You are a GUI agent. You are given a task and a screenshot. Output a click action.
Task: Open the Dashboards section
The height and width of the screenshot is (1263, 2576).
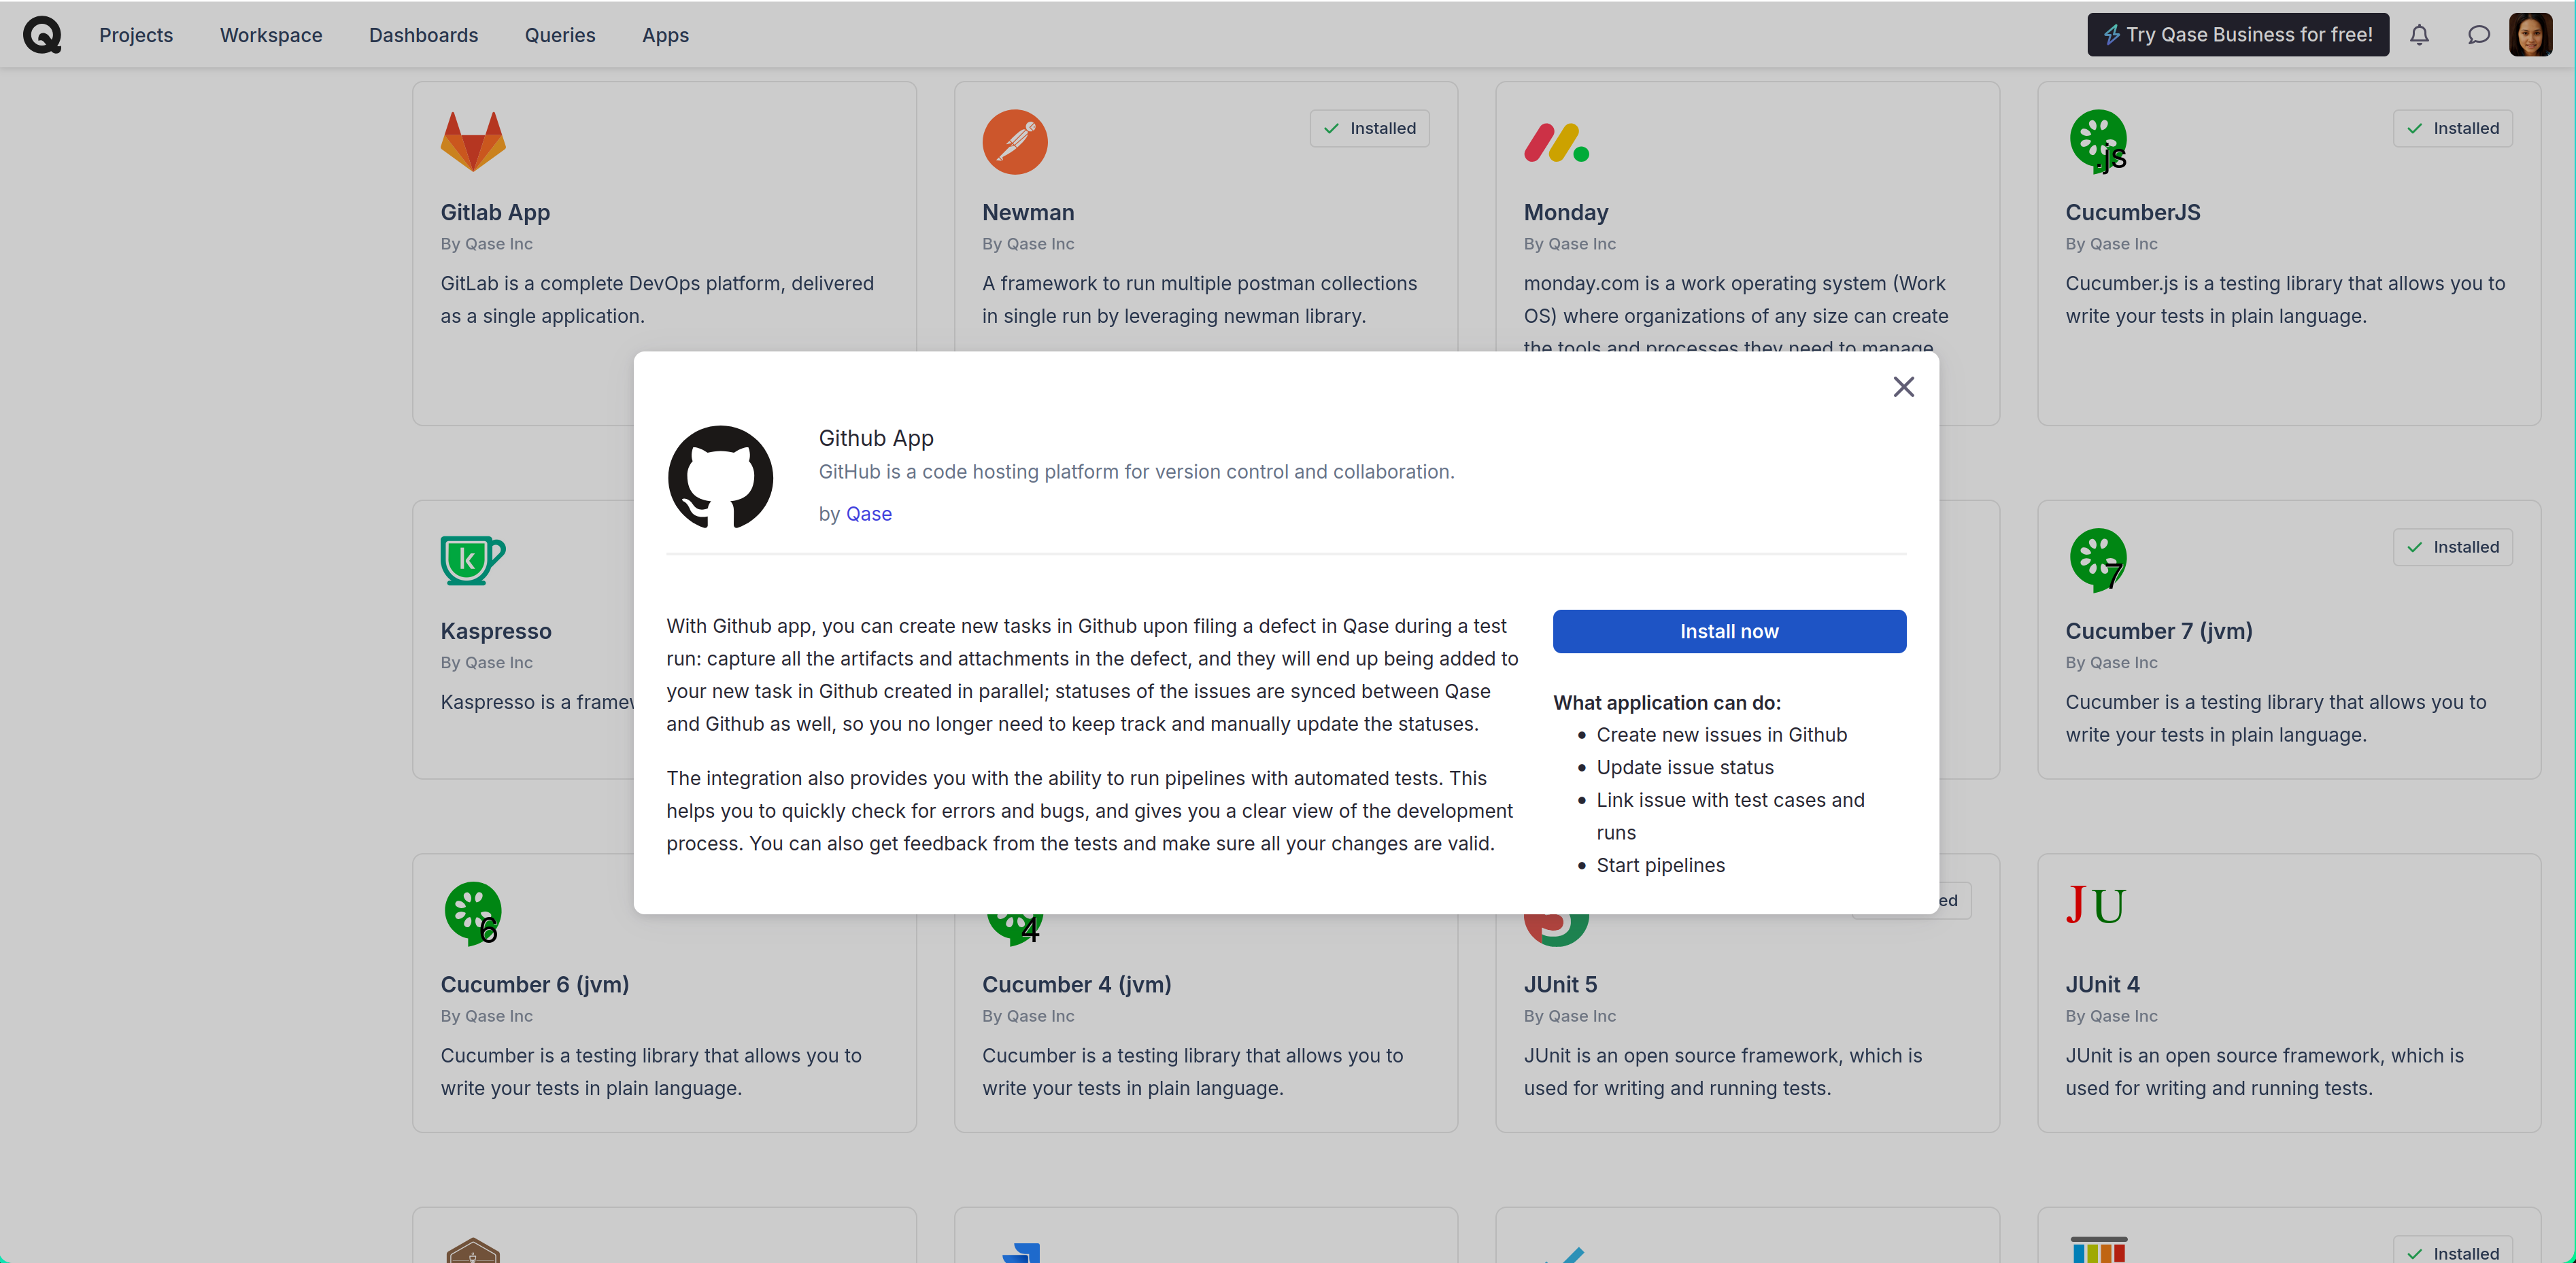(423, 35)
